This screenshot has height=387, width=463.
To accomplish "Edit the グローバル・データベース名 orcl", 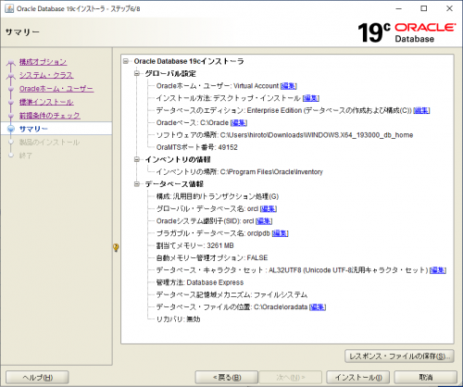I will click(269, 209).
